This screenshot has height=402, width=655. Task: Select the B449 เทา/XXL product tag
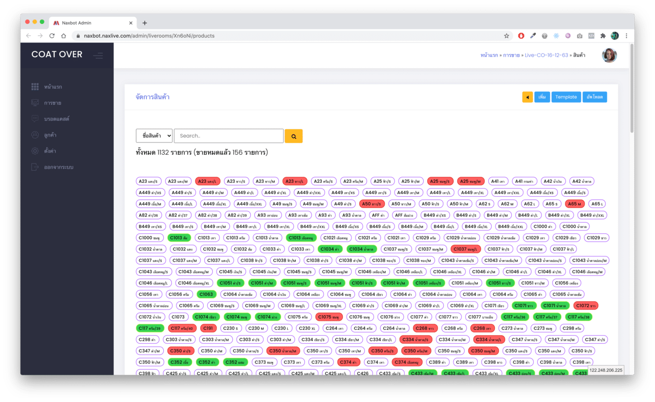314,226
